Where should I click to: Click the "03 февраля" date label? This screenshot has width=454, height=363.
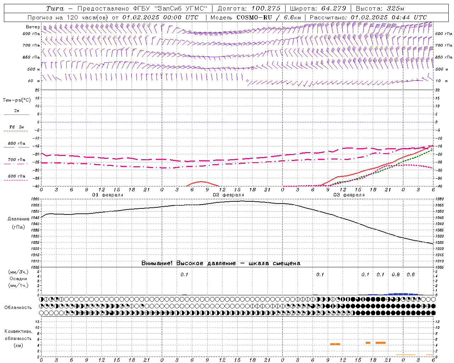pos(349,195)
